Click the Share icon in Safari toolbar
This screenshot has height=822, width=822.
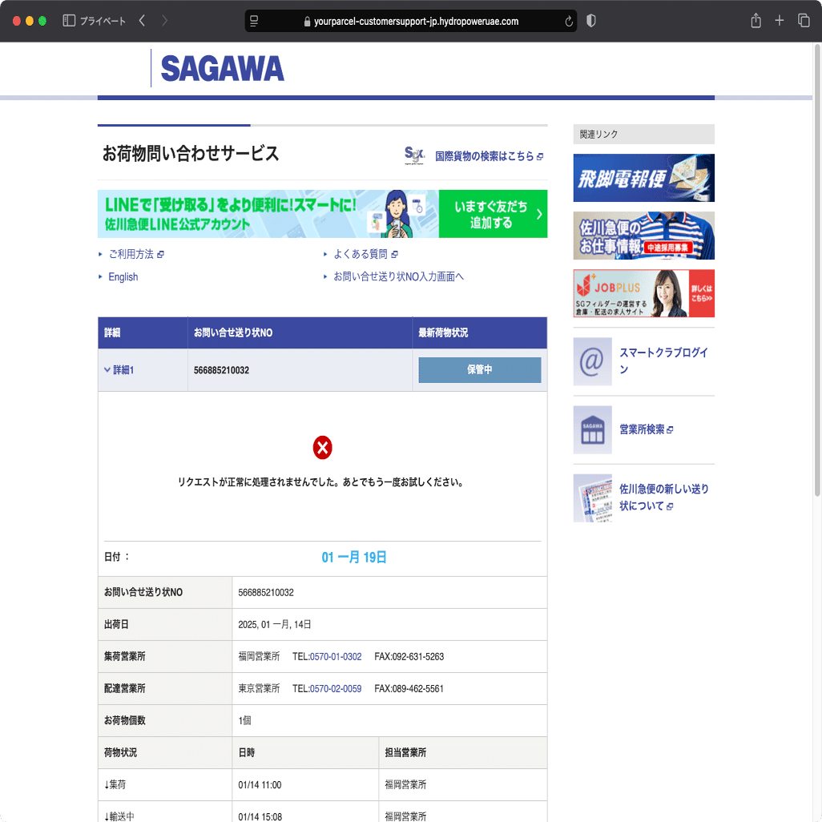point(756,21)
